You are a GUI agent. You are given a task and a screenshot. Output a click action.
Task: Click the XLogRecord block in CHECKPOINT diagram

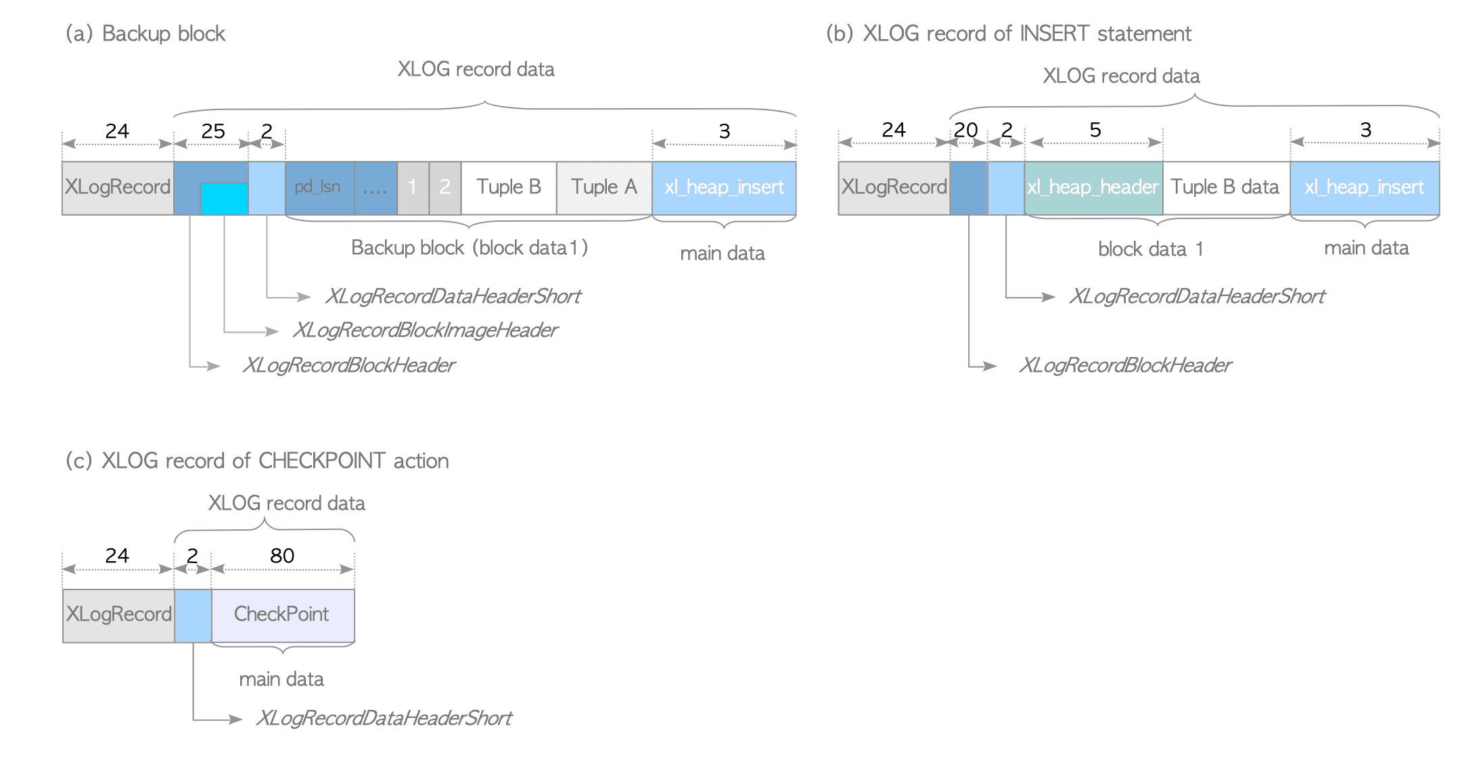click(x=118, y=615)
